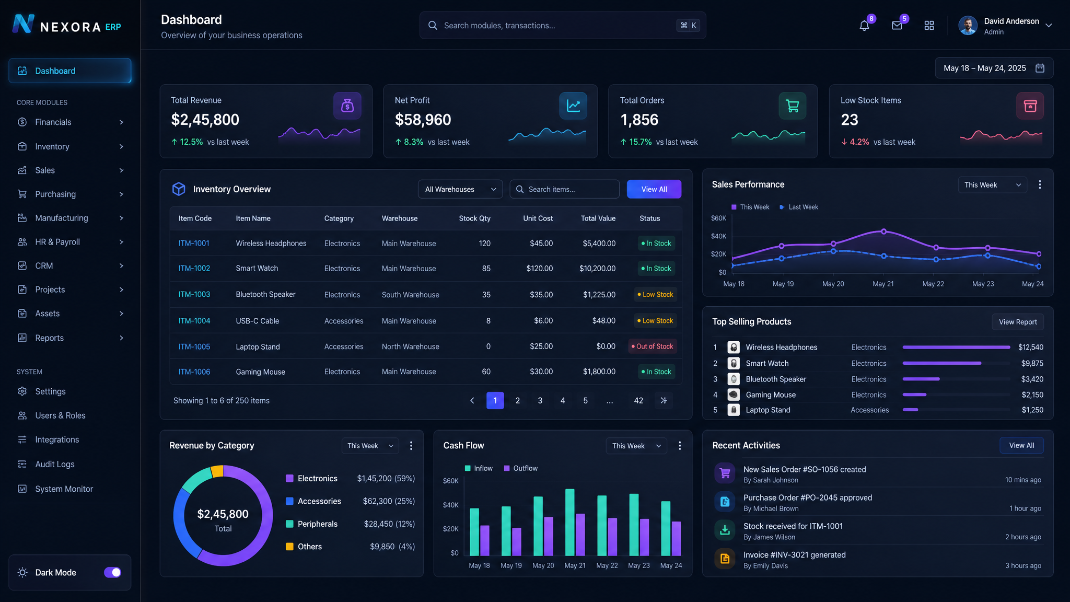Screen dimensions: 1070x602
Task: Click the Smart Watch product progress bar
Action: coord(956,363)
